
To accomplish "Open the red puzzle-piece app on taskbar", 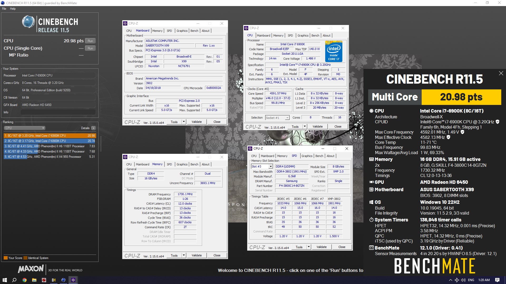I will tap(44, 280).
